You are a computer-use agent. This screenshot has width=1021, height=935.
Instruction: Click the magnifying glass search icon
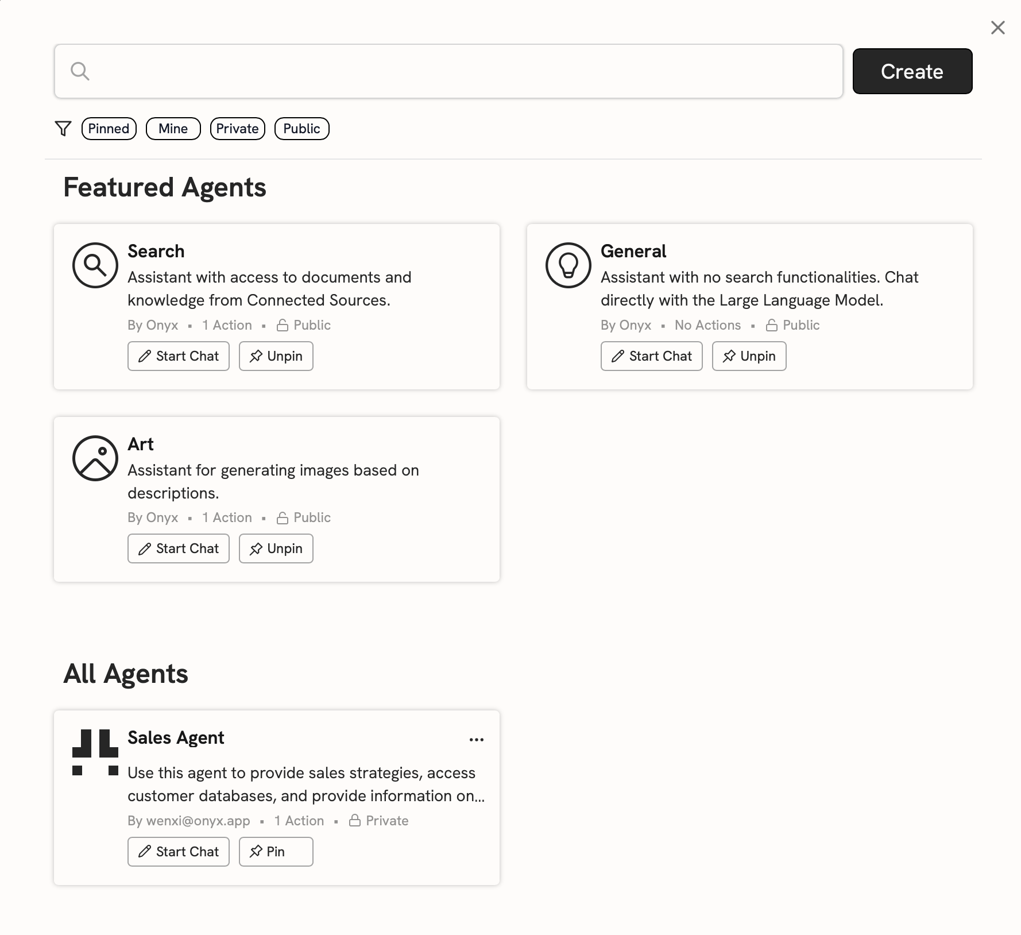point(80,71)
